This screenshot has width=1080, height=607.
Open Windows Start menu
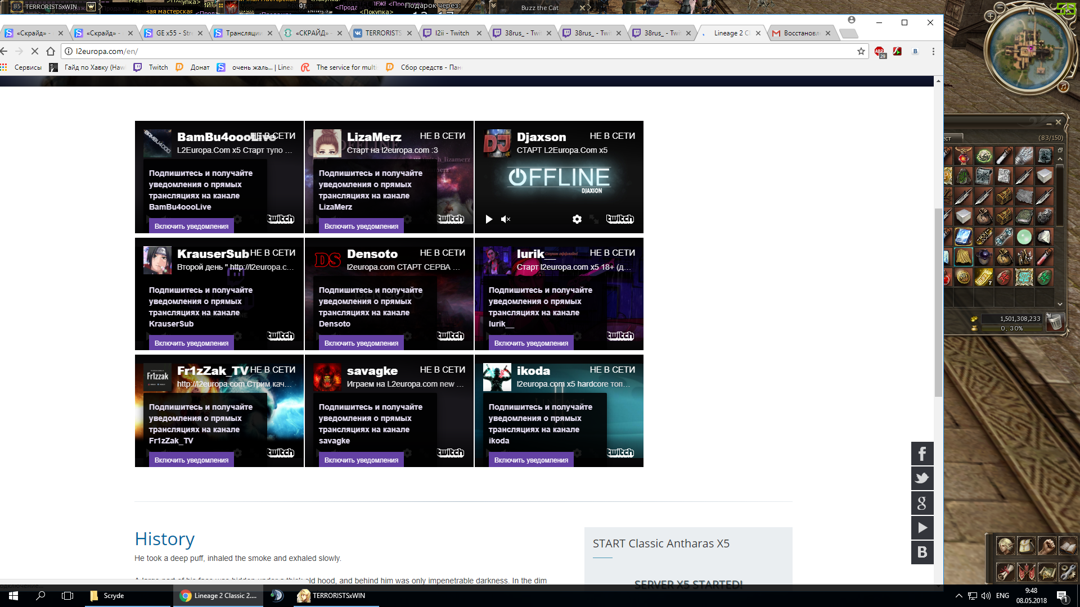pyautogui.click(x=13, y=596)
